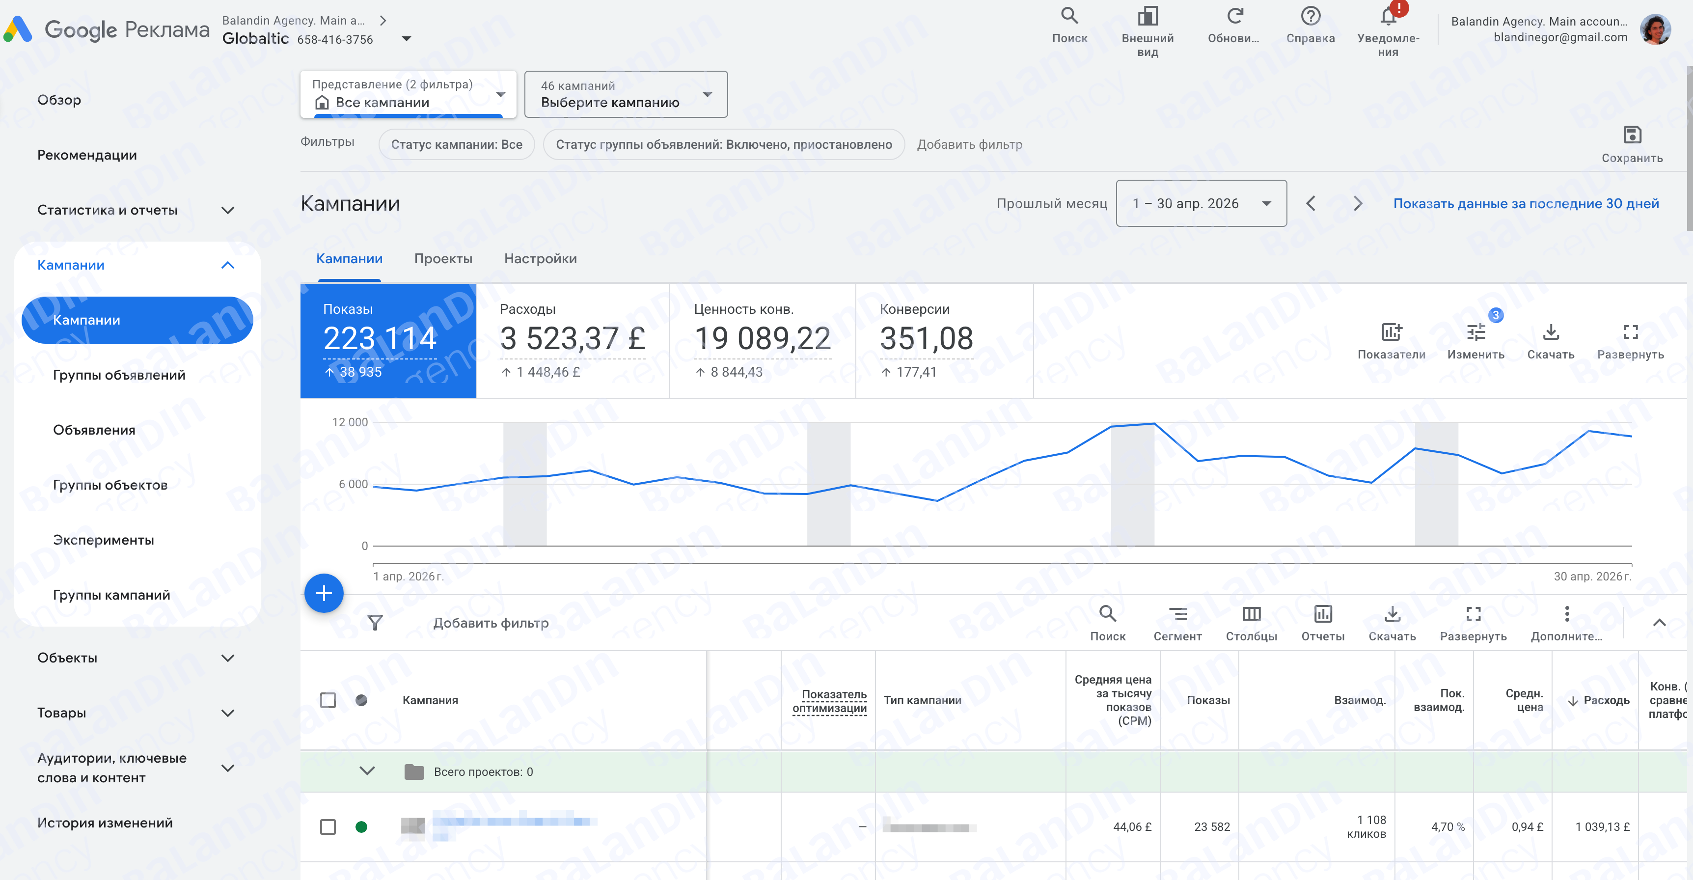Switch to the Кампании tab

[349, 259]
